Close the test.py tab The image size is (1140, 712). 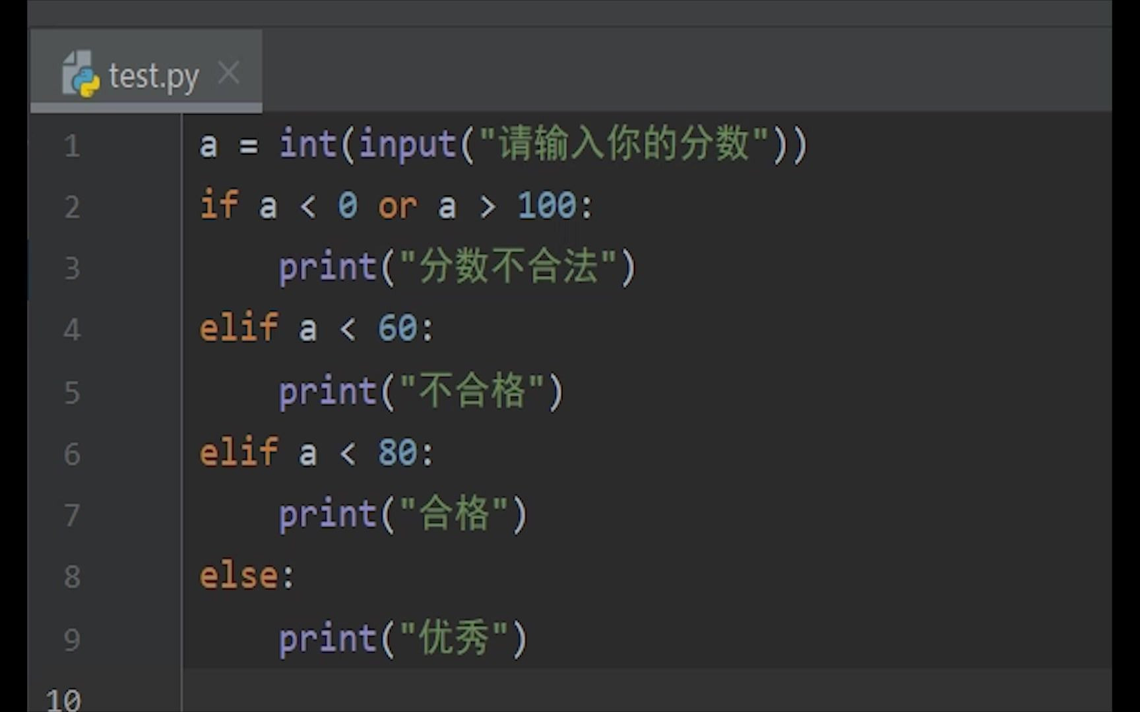(229, 73)
